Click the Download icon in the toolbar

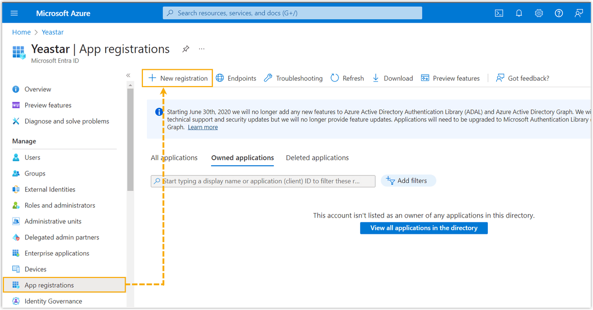392,78
